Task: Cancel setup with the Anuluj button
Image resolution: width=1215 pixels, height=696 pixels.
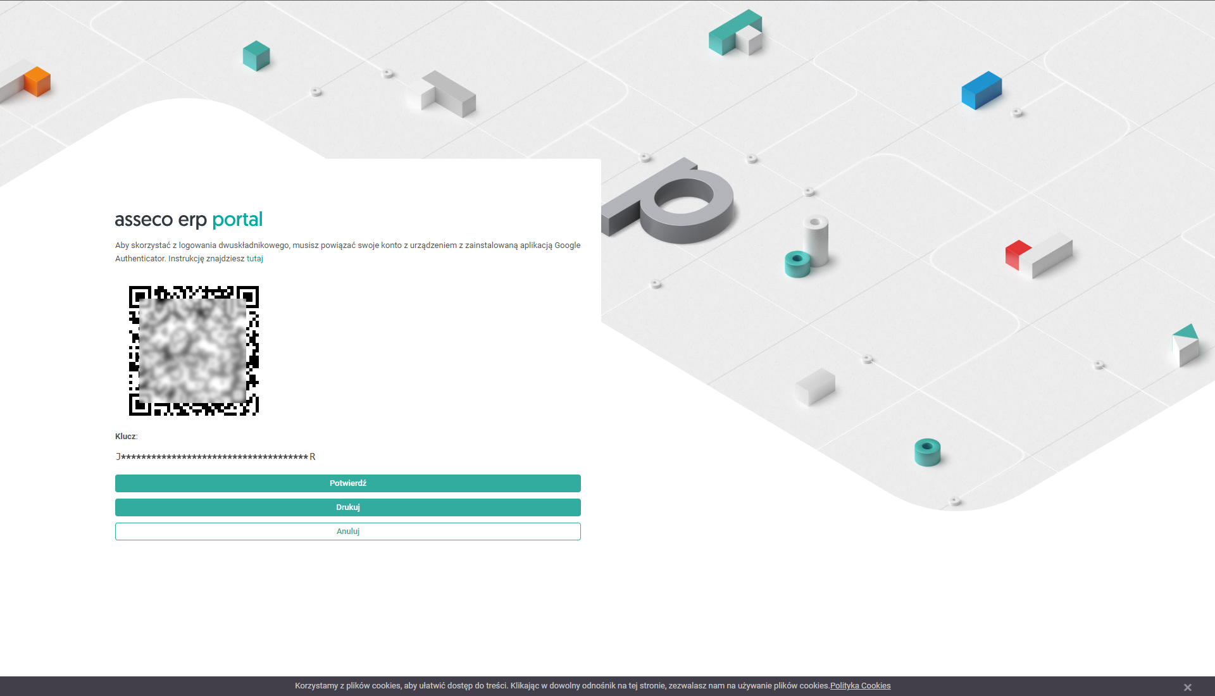Action: [x=347, y=531]
